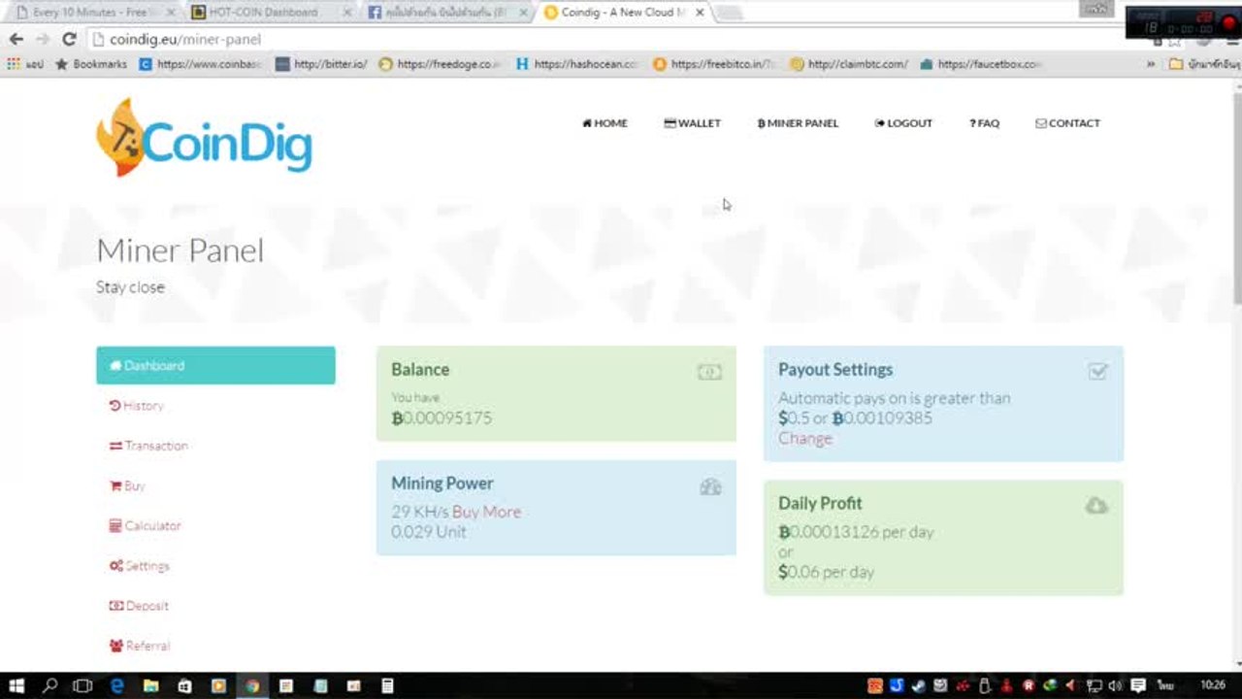Screen dimensions: 1242x699
Task: Expand the bookmarks overflow chevron
Action: 1151,64
